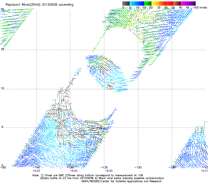This screenshot has width=208, height=183.
Task: Click the latitude label '15'
Action: pos(2,49)
